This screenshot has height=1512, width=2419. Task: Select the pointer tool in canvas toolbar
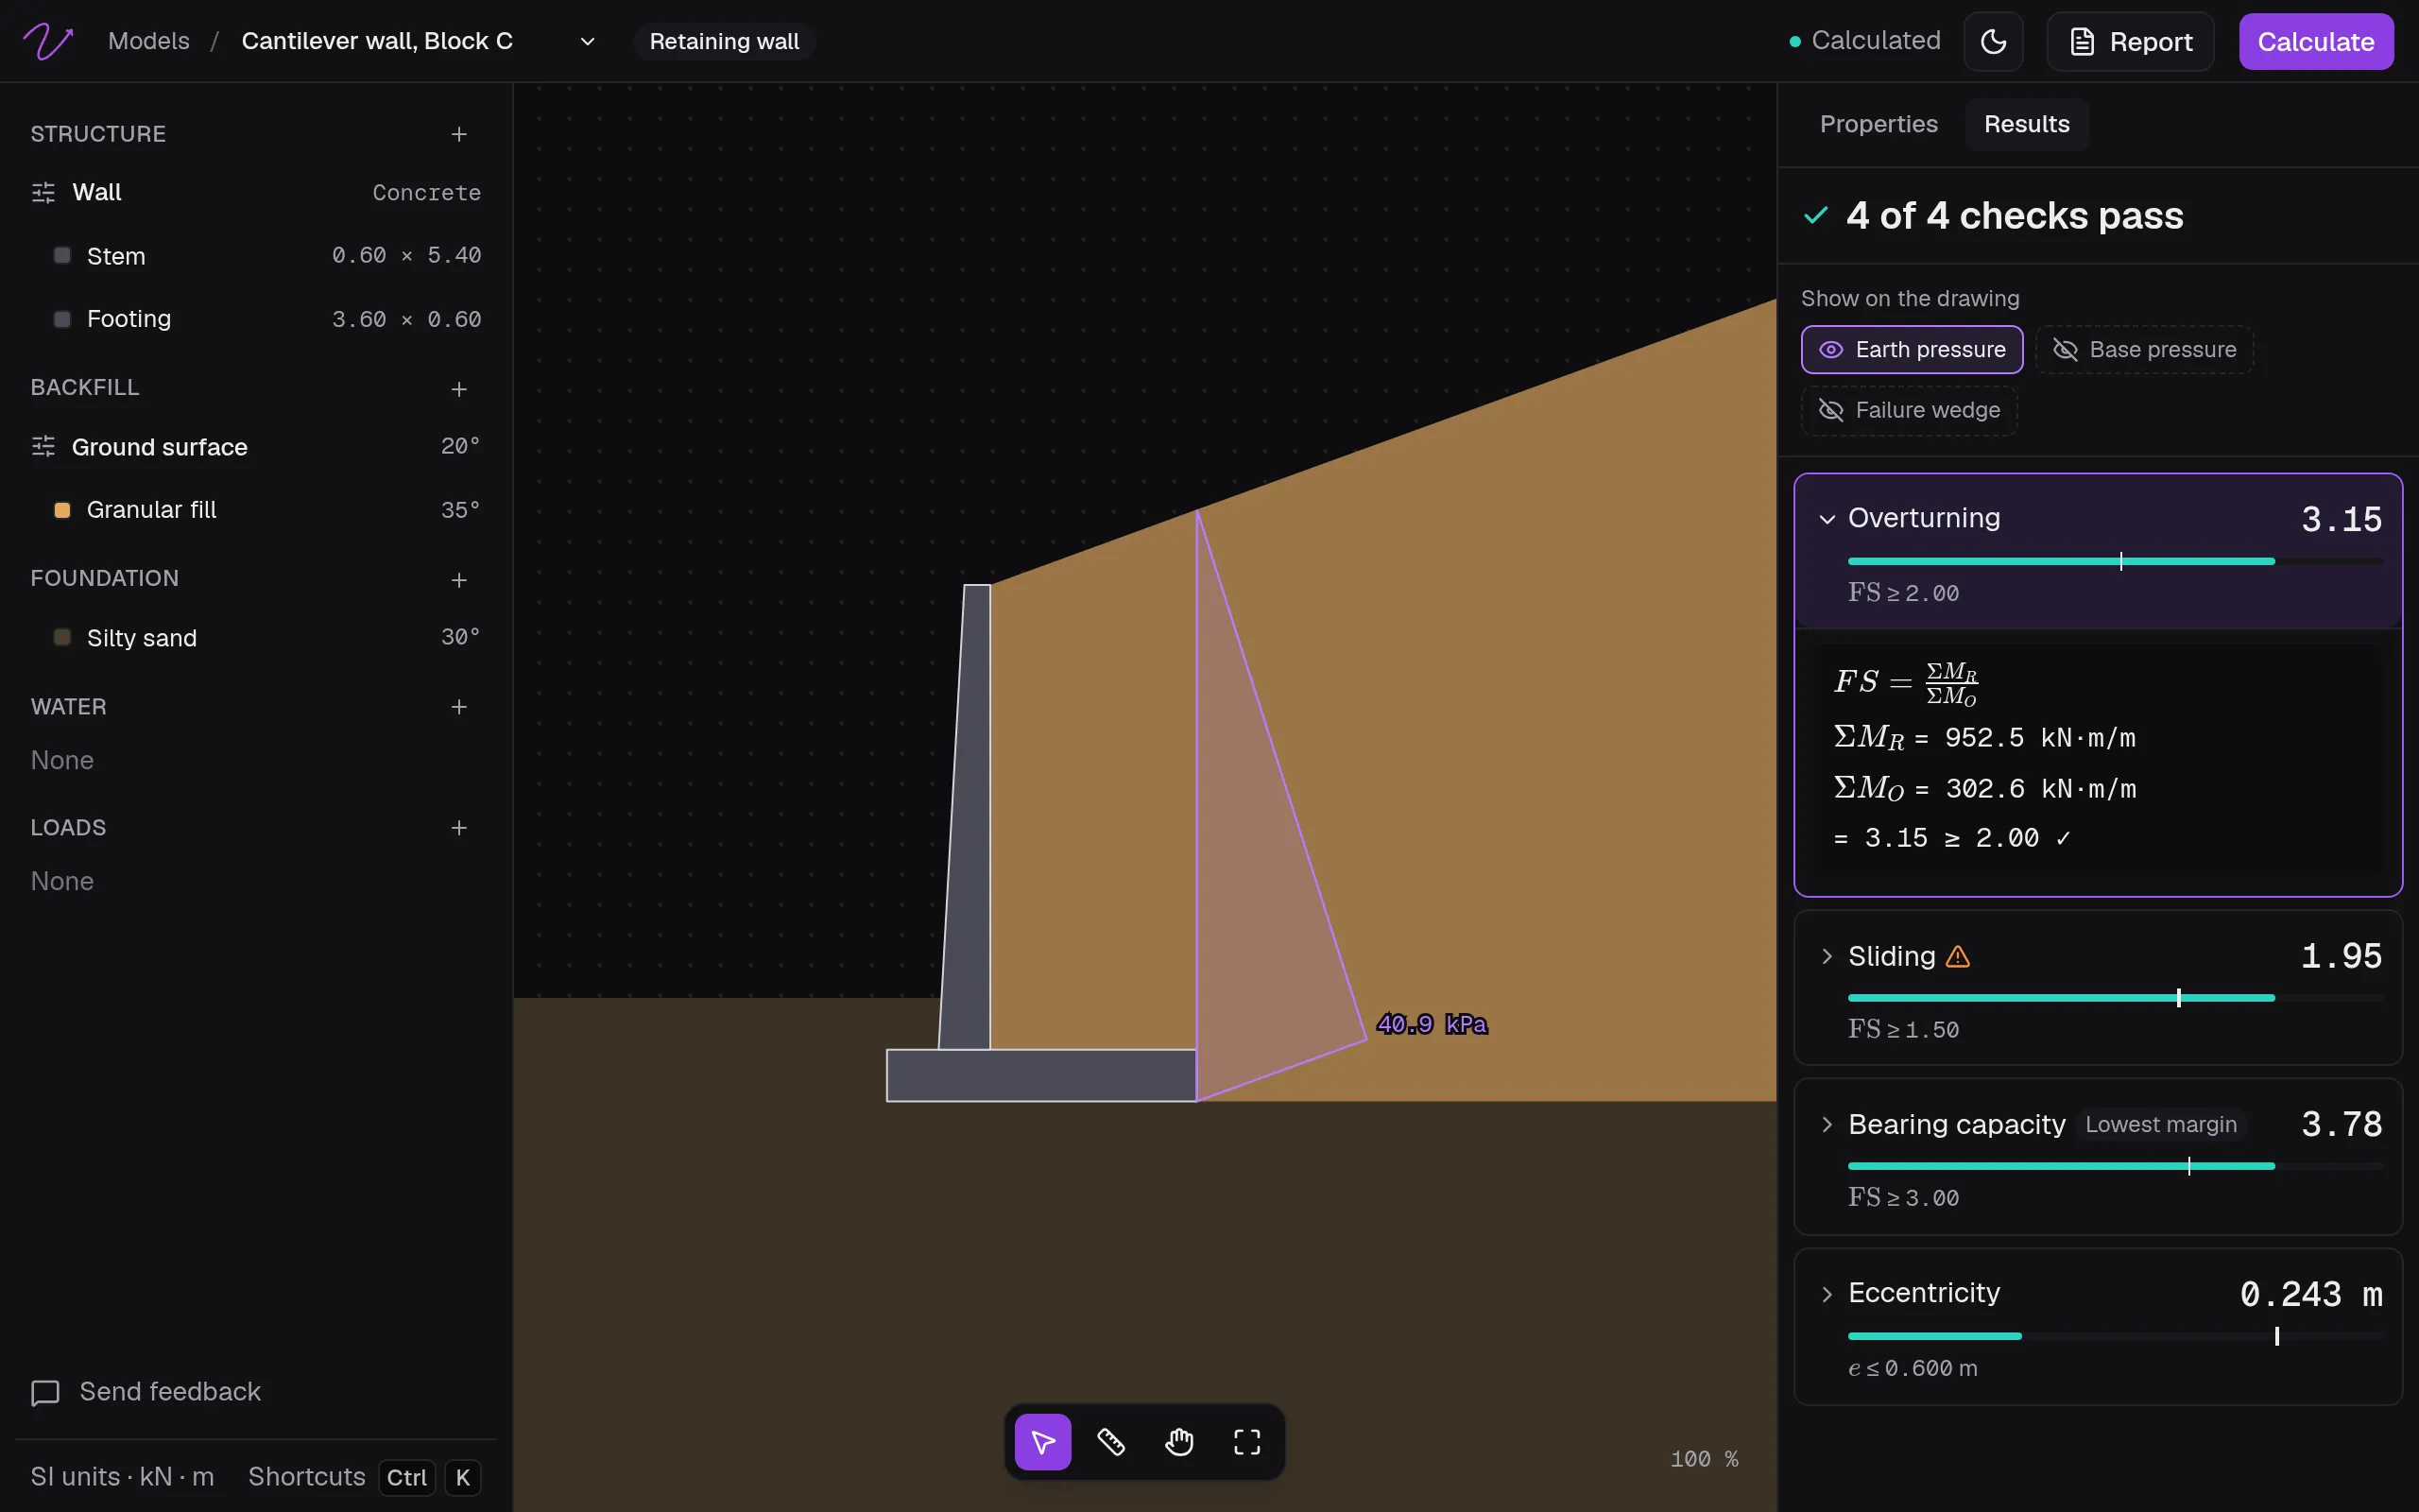[x=1042, y=1442]
